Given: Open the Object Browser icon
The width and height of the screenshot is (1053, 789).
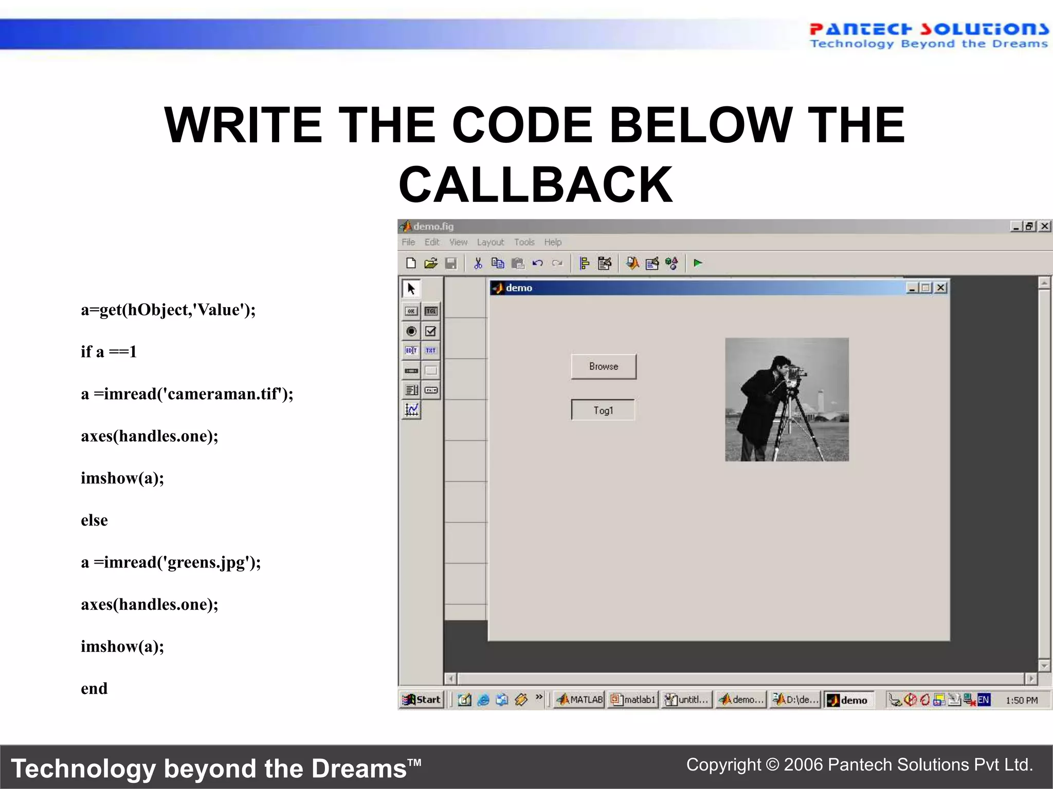Looking at the screenshot, I should [x=671, y=264].
